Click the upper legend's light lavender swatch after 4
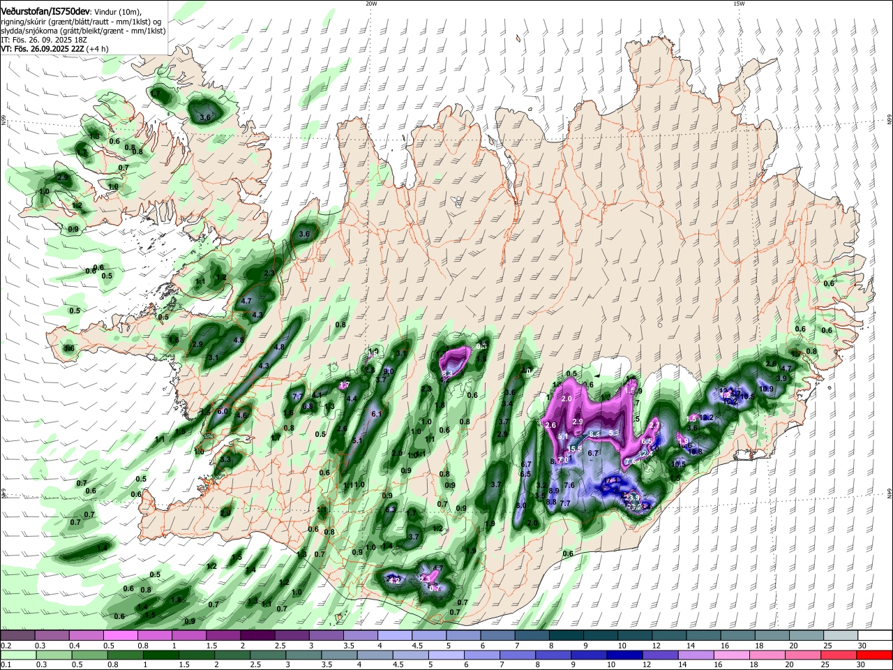 click(395, 636)
